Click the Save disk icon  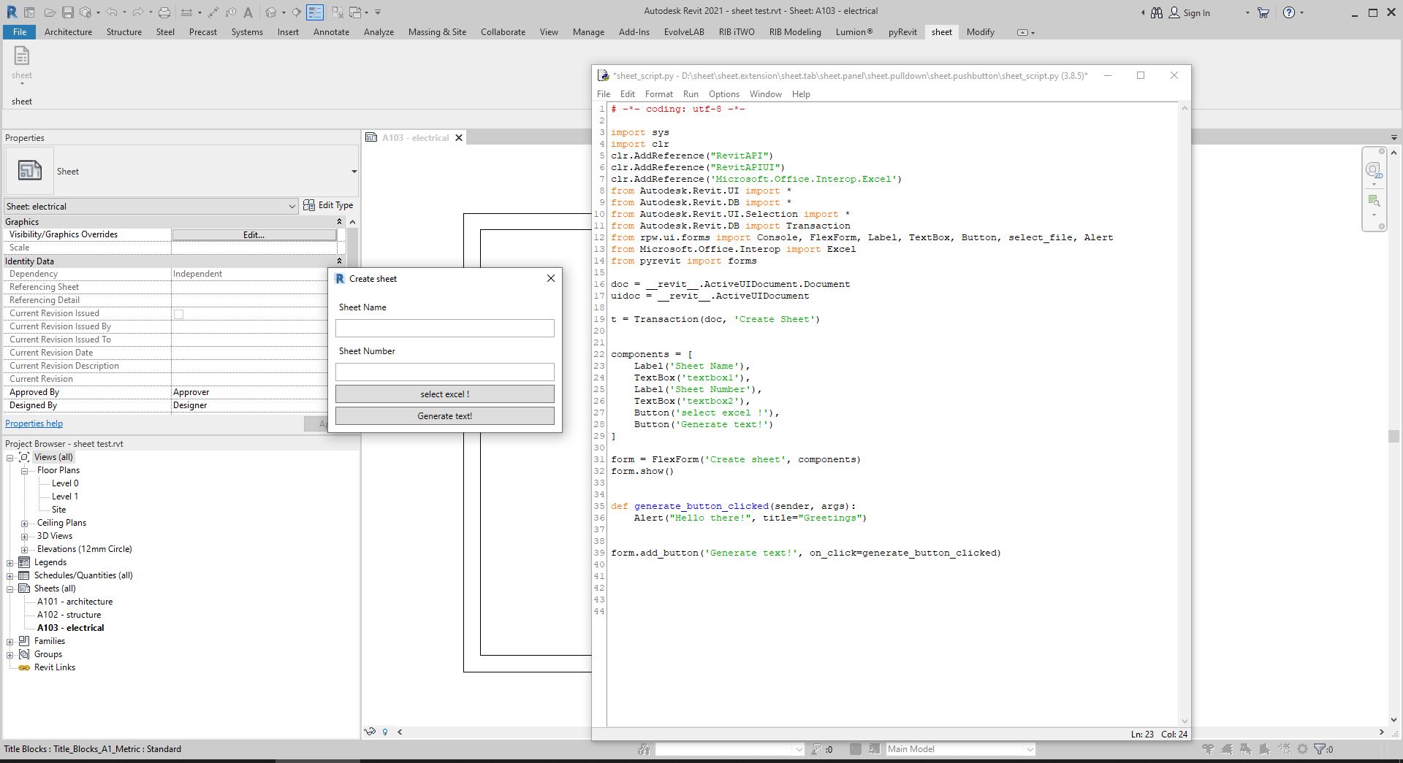point(67,12)
